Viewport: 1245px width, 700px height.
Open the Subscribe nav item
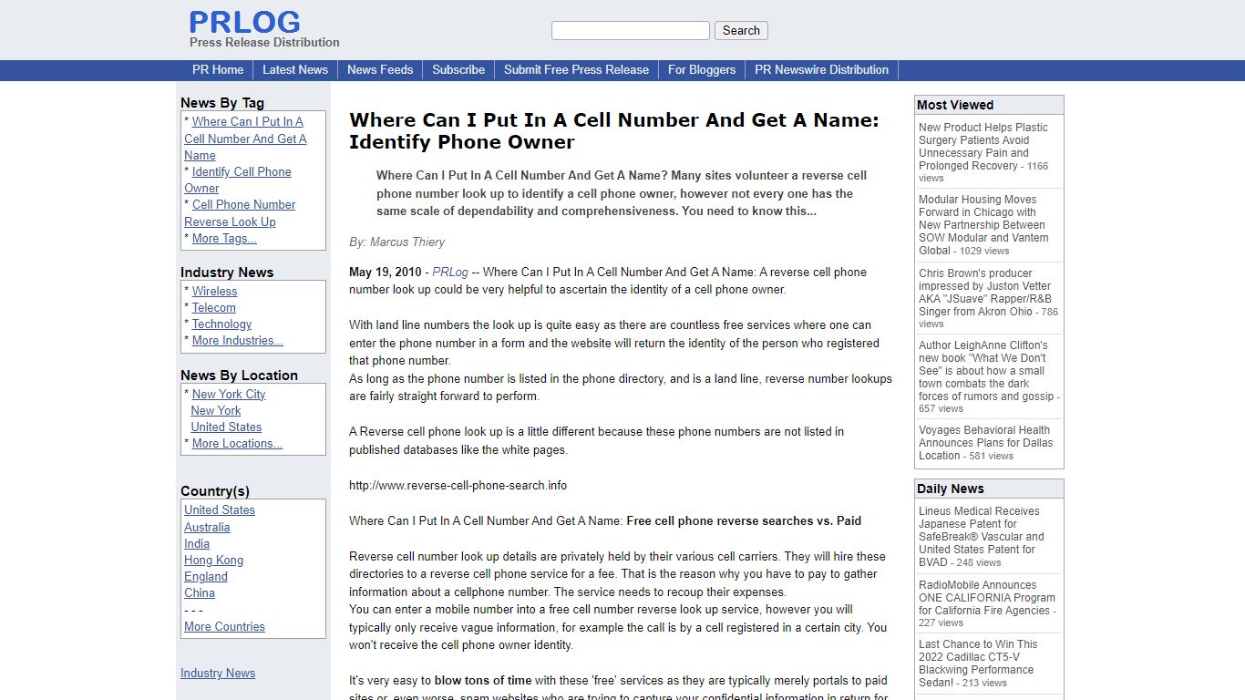click(x=458, y=69)
